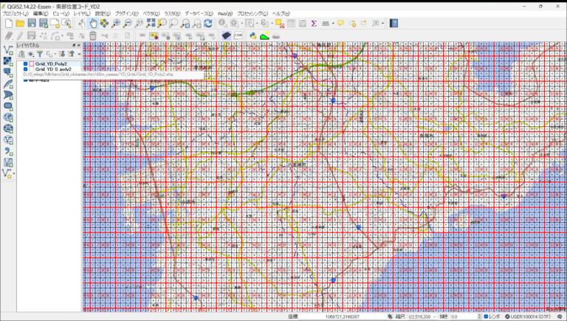This screenshot has width=567, height=321.
Task: Click the Save Project floppy icon
Action: click(32, 24)
